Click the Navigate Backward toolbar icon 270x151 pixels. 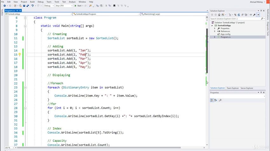tap(4, 6)
